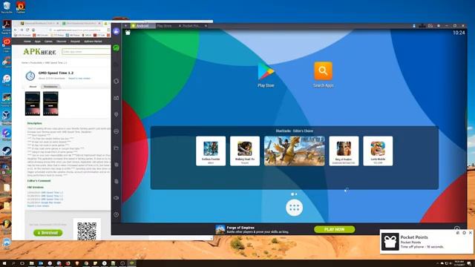Open the Search Apps orange icon
The height and width of the screenshot is (267, 475).
324,71
